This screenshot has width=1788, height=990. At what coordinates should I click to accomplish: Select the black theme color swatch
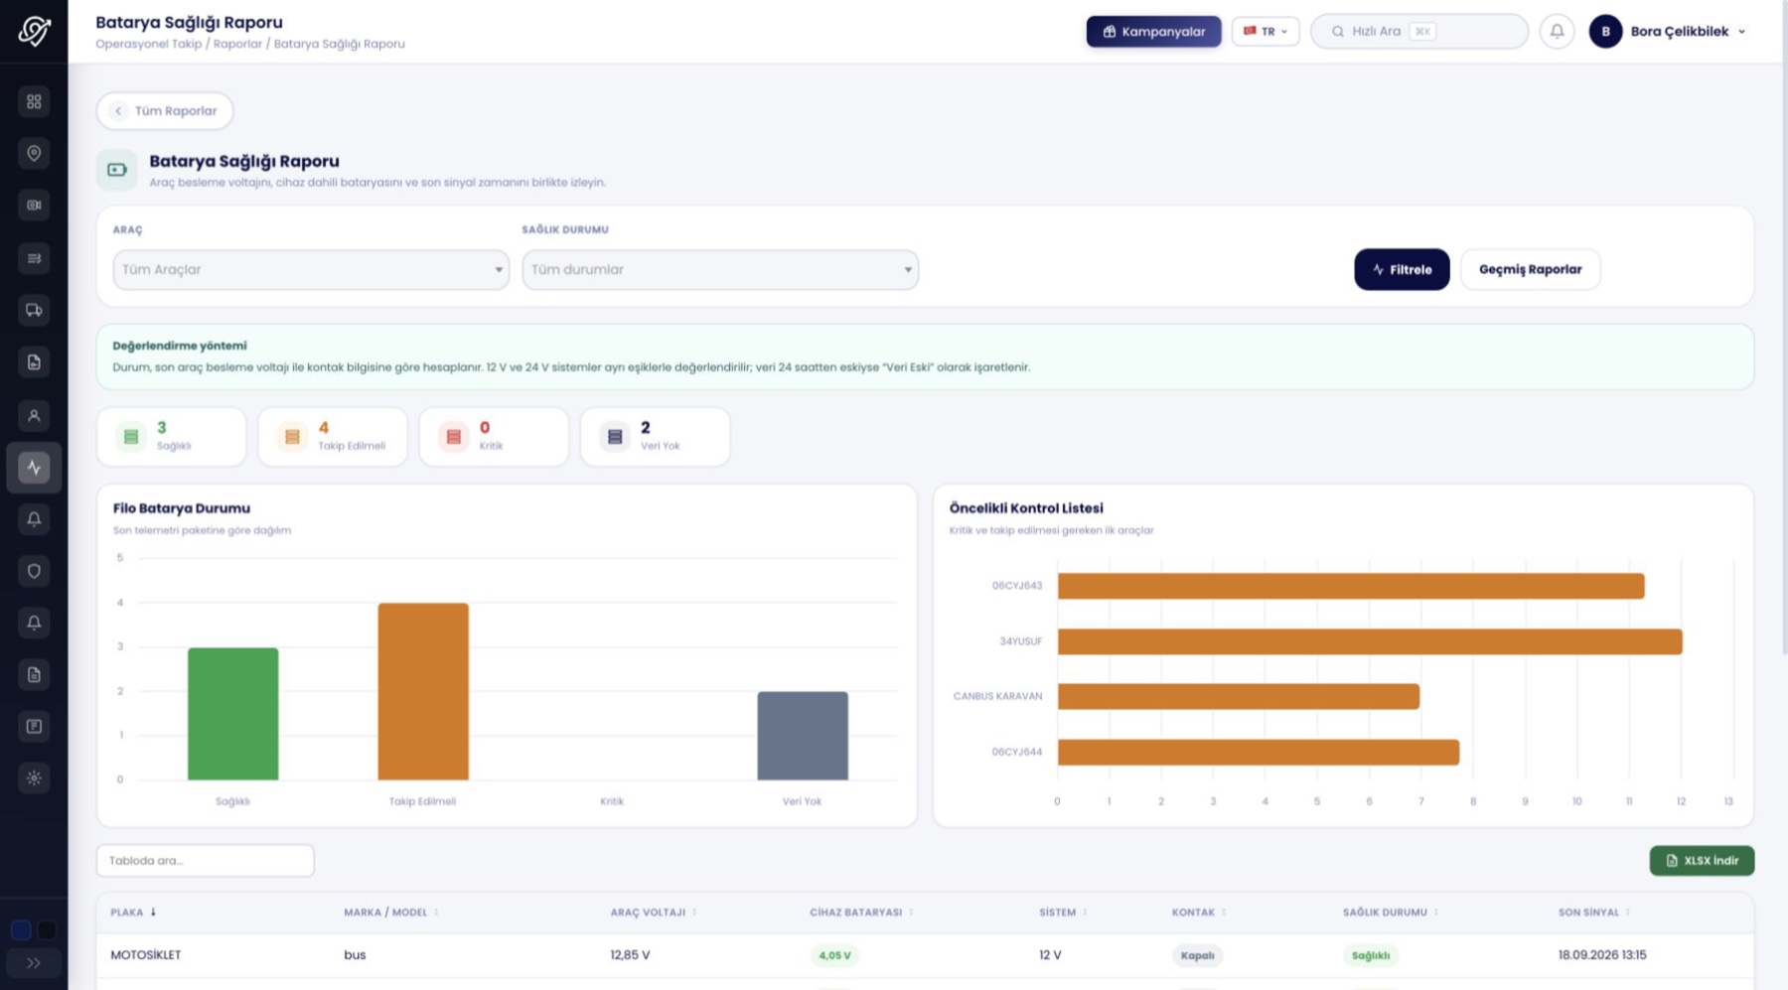pyautogui.click(x=47, y=930)
